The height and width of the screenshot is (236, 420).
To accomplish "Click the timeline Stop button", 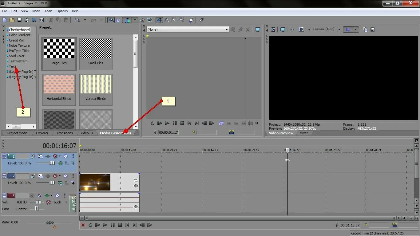I will coord(120,225).
